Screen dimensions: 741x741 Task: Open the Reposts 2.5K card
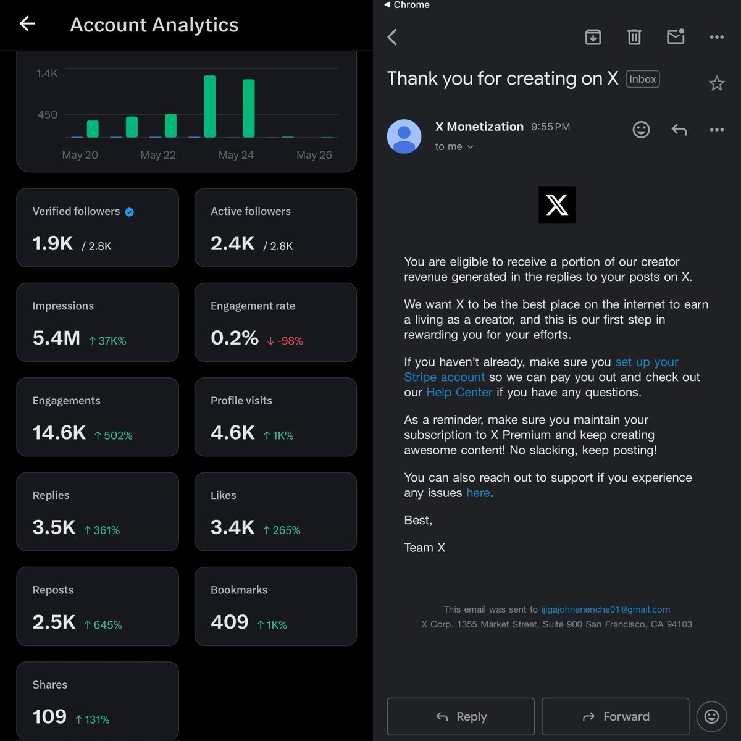coord(98,606)
